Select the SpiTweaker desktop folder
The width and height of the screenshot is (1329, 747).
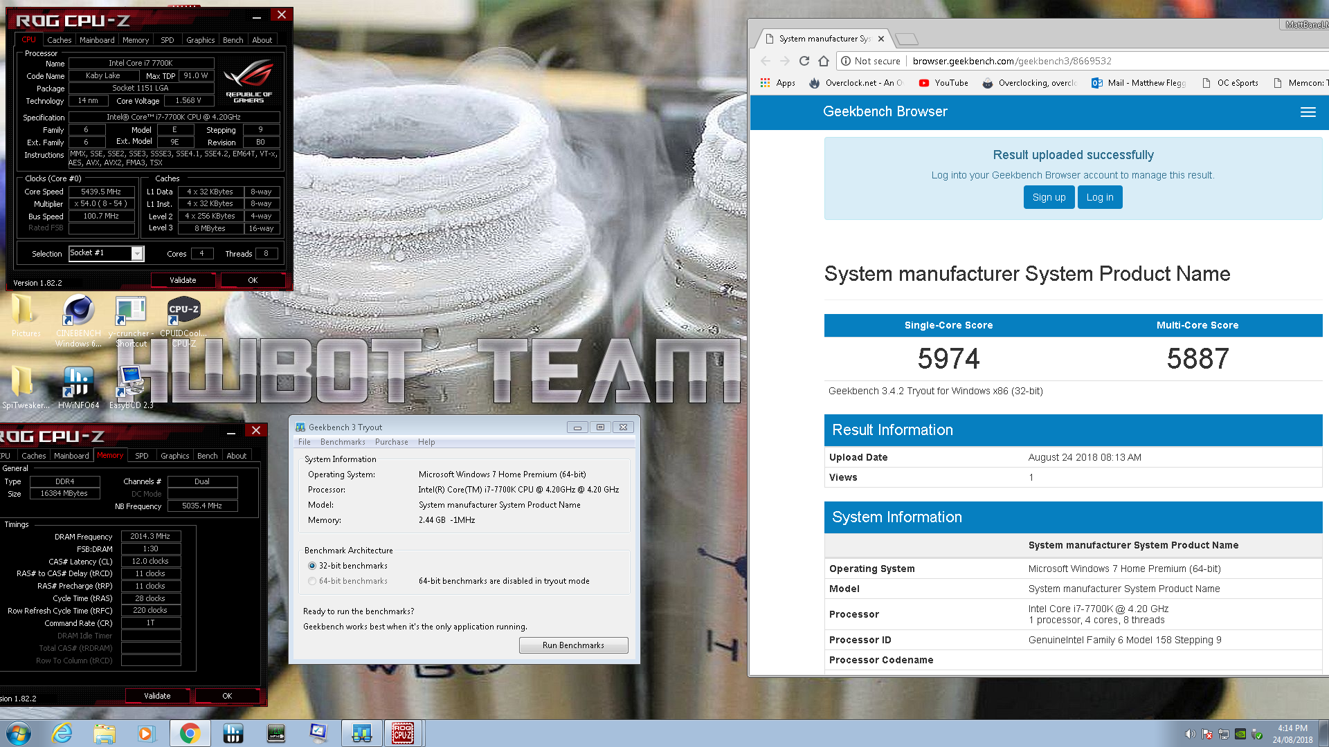[x=26, y=387]
